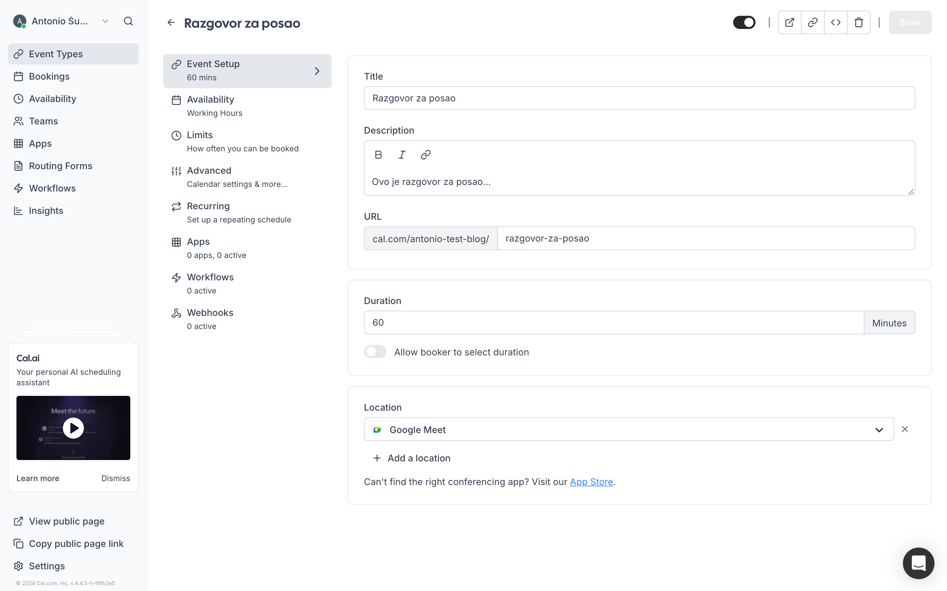Click the preview external link icon

point(789,22)
